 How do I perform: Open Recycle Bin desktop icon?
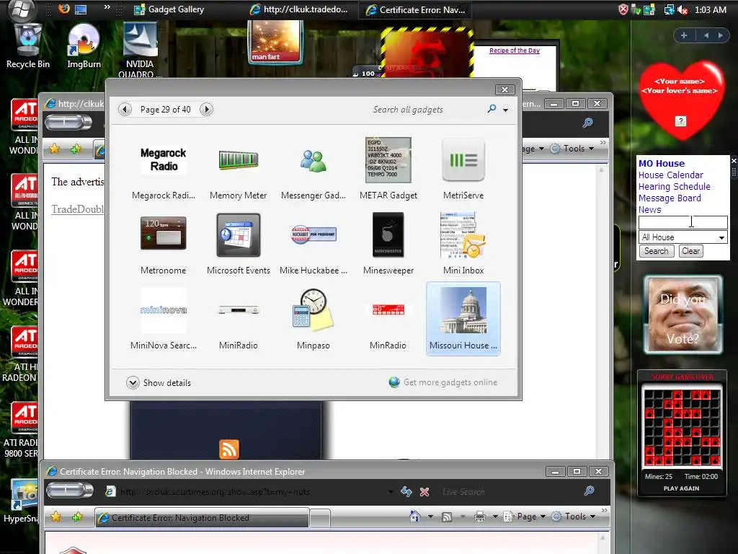[x=28, y=46]
